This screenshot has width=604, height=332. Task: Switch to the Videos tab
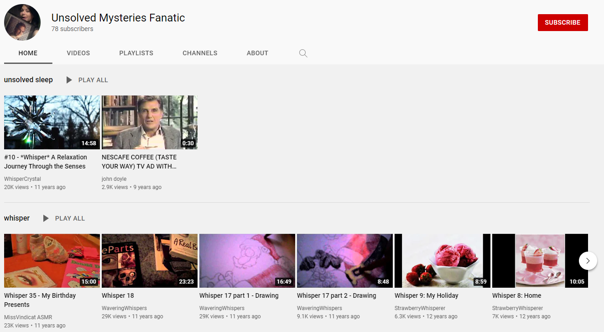tap(78, 53)
